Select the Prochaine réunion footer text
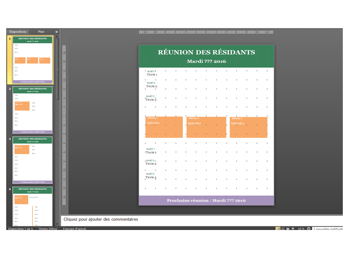Image resolution: width=349 pixels, height=262 pixels. tap(206, 201)
